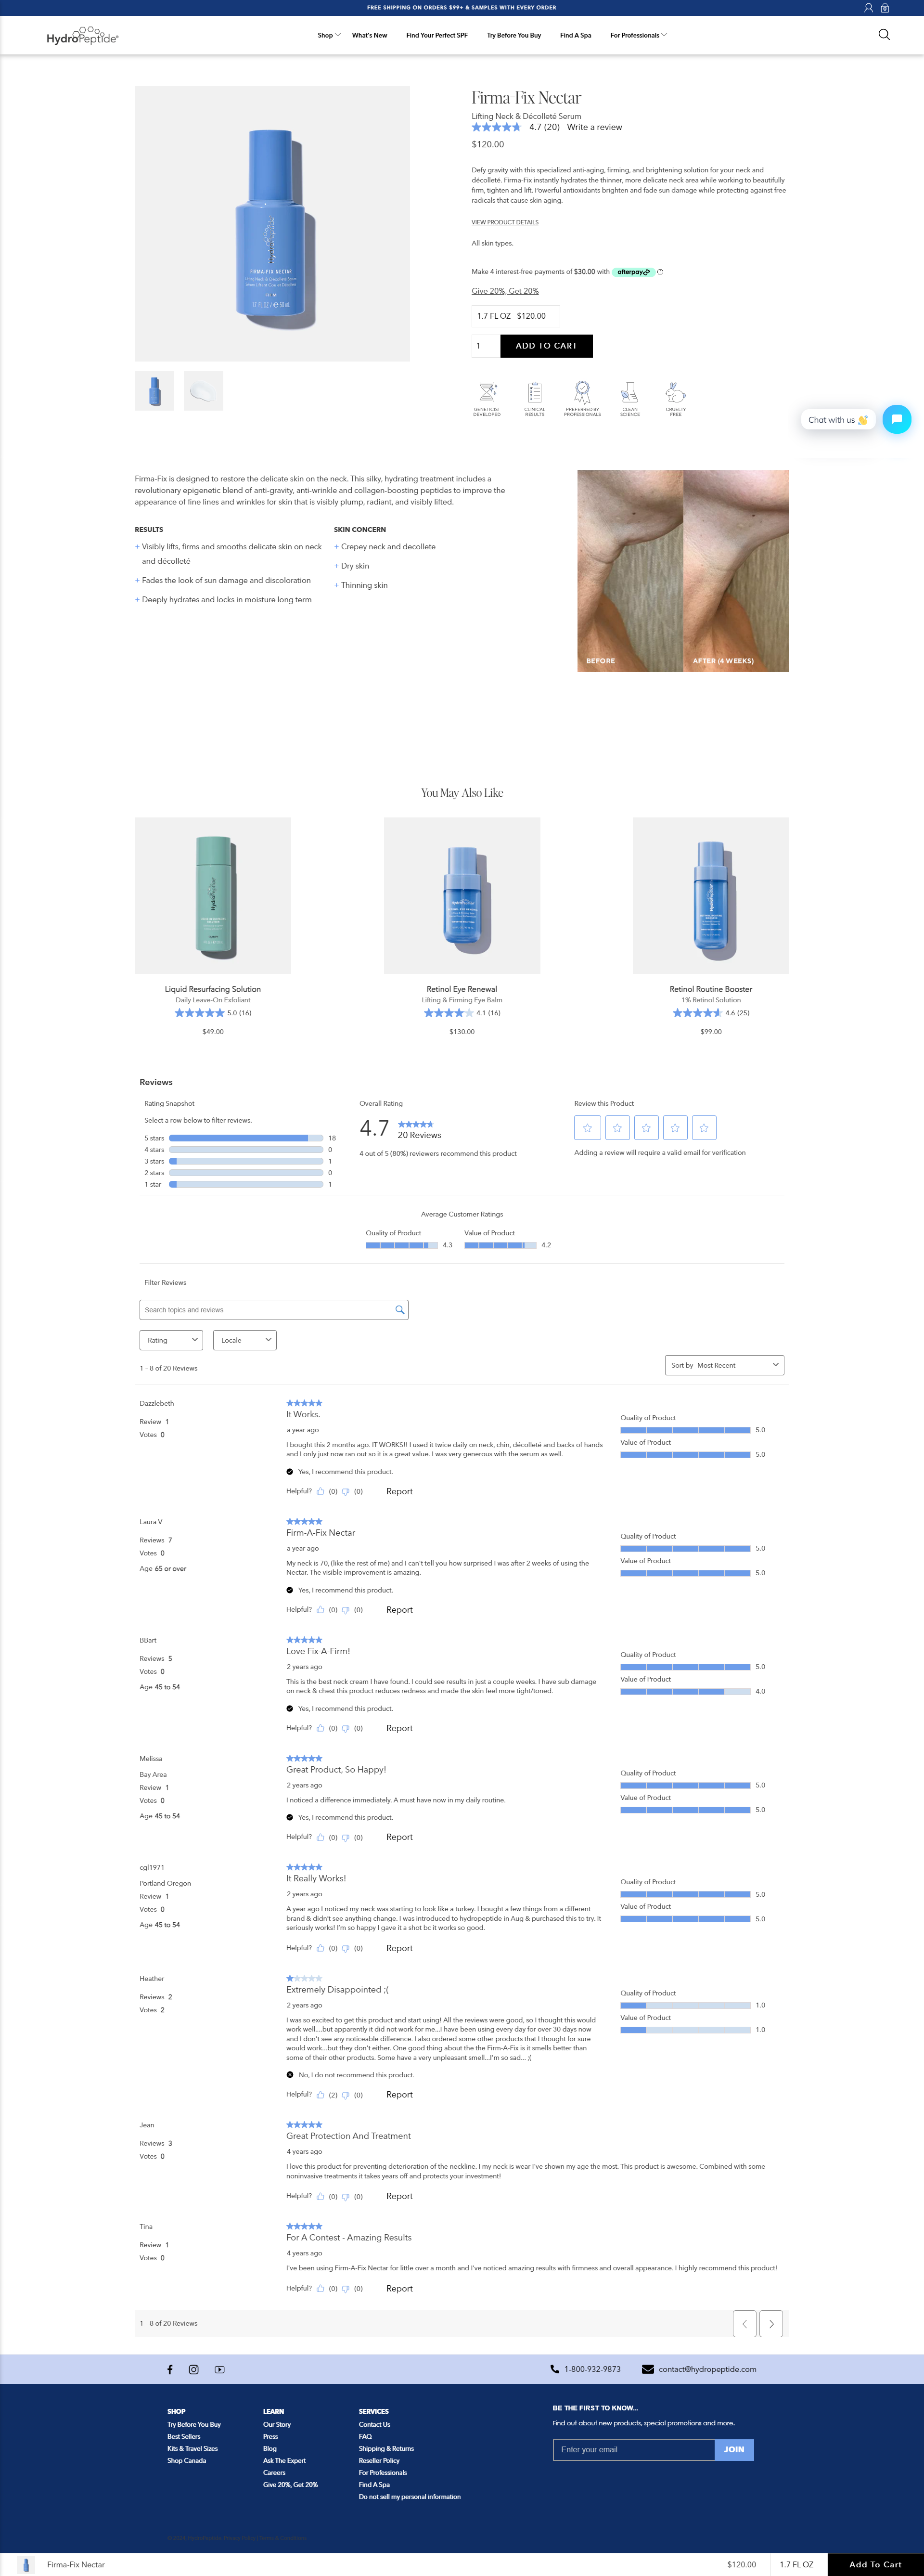The height and width of the screenshot is (2576, 924).
Task: Click the envelope icon beside contact email
Action: coord(648,2369)
